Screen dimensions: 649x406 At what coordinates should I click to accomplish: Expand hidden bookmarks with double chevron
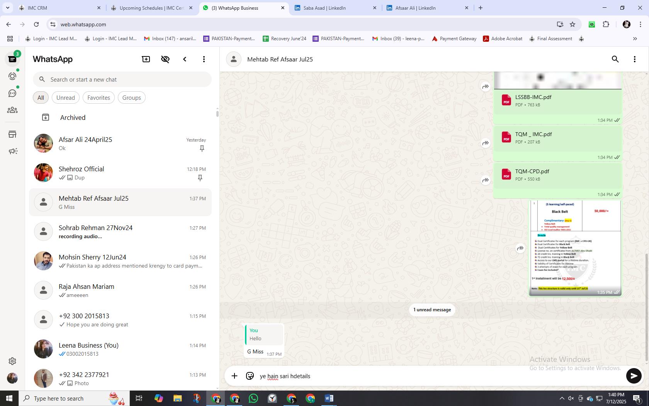click(x=635, y=39)
